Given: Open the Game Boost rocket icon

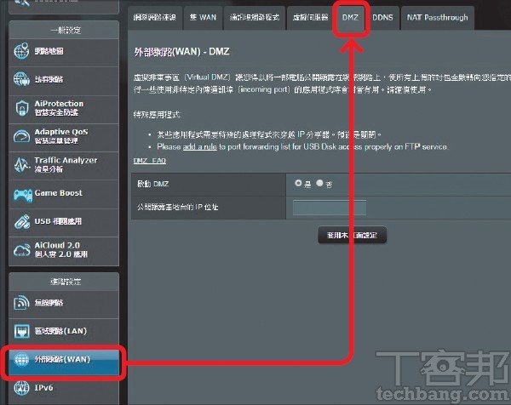Looking at the screenshot, I should pos(22,194).
